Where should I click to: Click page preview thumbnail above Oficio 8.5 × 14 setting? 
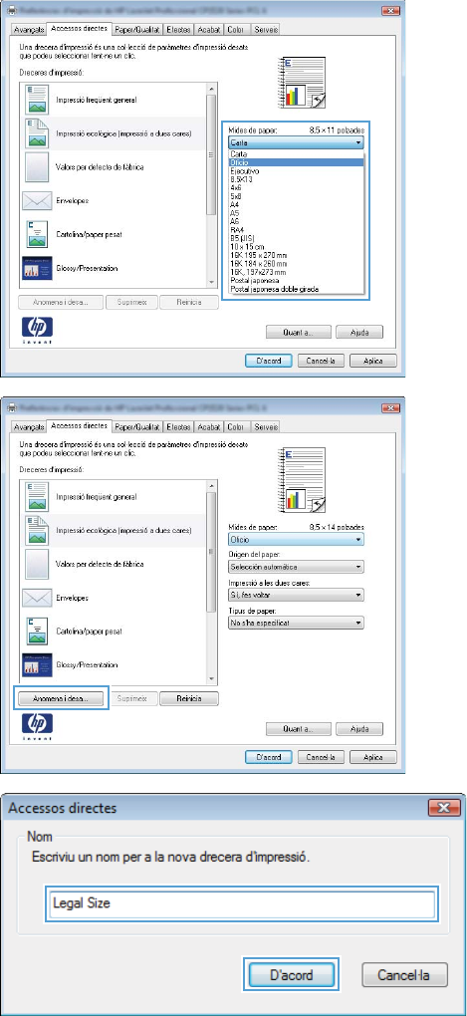305,472
